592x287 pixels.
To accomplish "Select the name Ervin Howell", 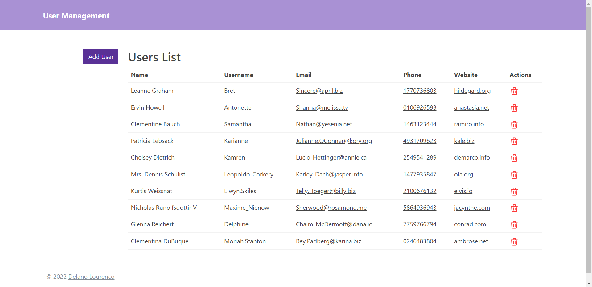I will point(147,107).
